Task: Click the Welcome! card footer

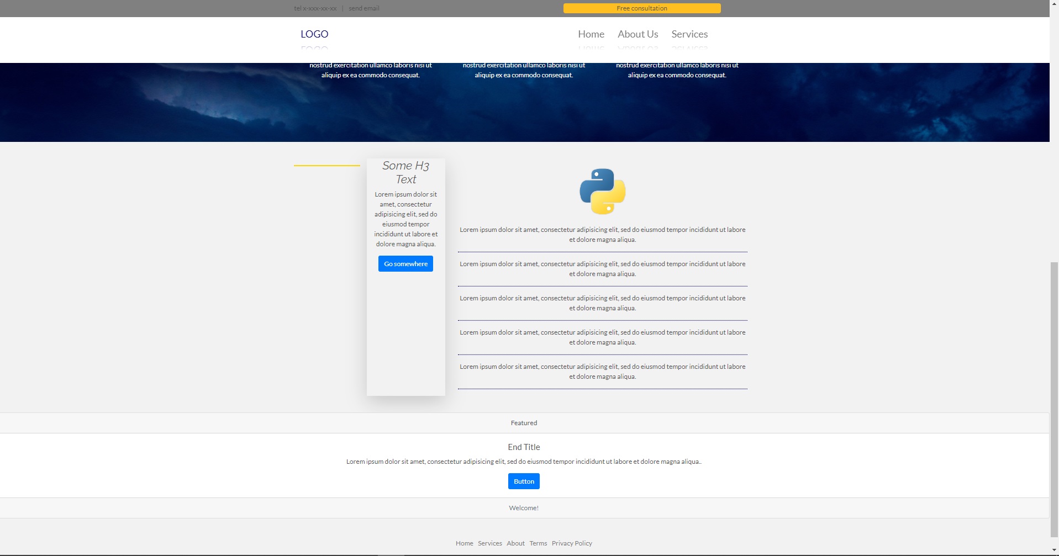Action: [x=524, y=508]
